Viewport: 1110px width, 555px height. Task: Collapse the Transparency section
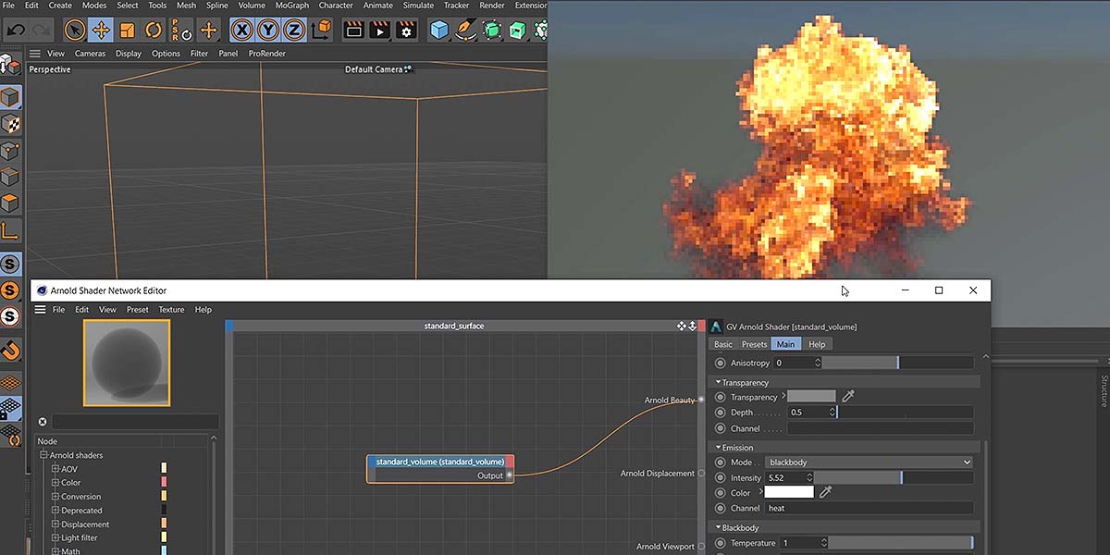[x=719, y=382]
